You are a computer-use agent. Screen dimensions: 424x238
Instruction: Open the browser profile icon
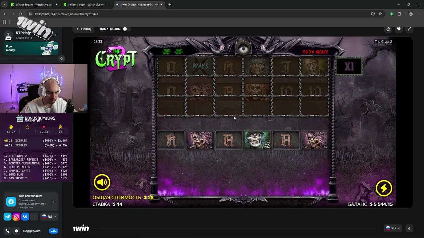[x=411, y=14]
